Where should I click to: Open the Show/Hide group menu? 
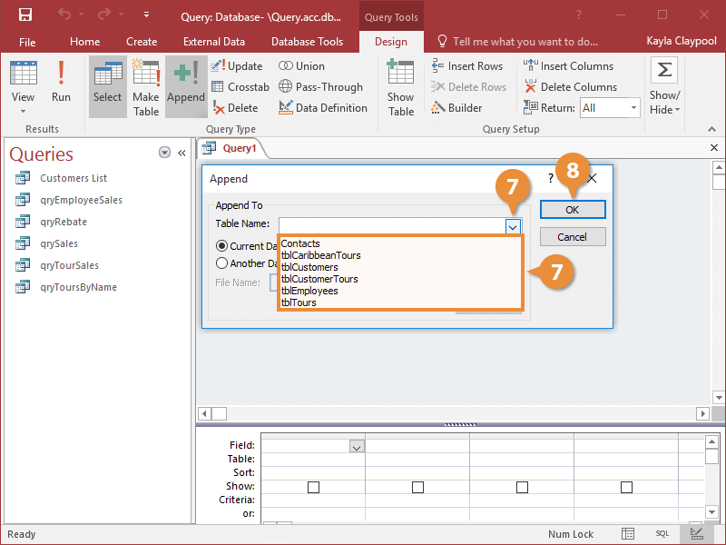pos(664,86)
